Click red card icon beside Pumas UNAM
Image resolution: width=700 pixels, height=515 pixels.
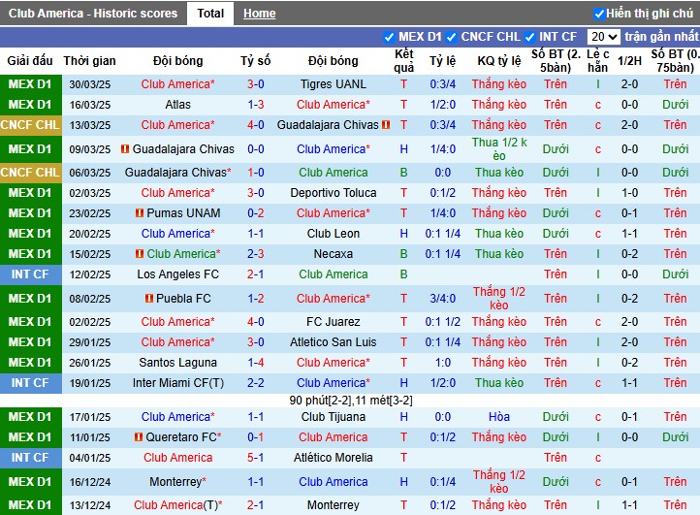[140, 213]
